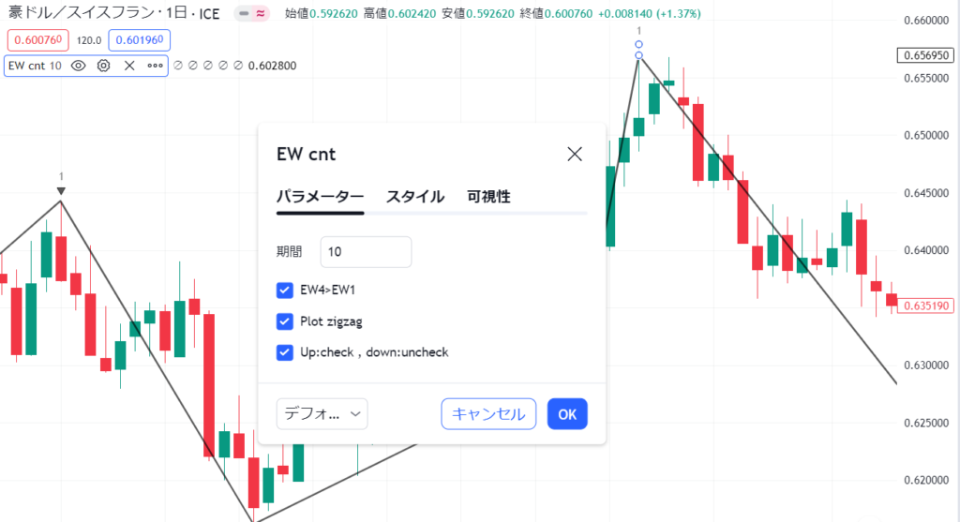Close the EW cnt dialog
The width and height of the screenshot is (960, 522).
pos(575,155)
